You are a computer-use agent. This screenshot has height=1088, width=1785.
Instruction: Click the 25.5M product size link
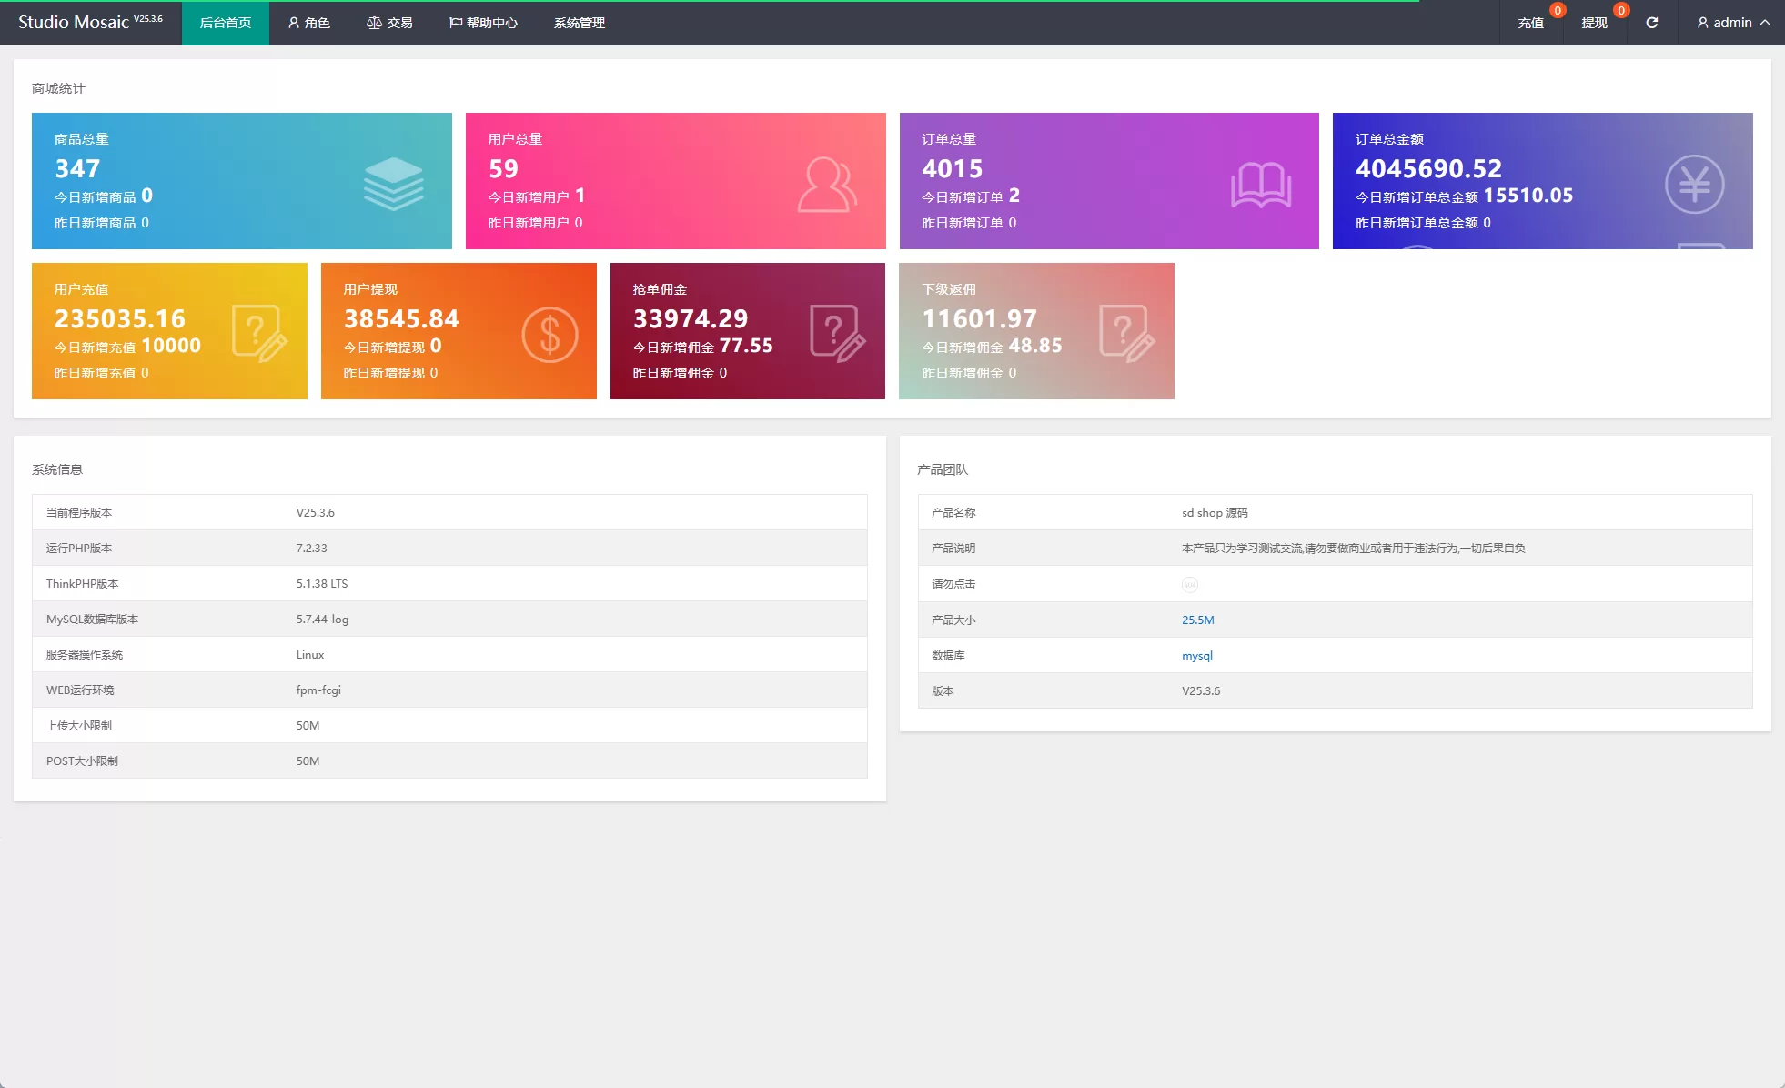[1197, 620]
